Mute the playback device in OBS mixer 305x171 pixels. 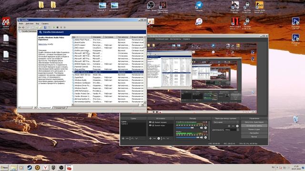tap(202, 128)
